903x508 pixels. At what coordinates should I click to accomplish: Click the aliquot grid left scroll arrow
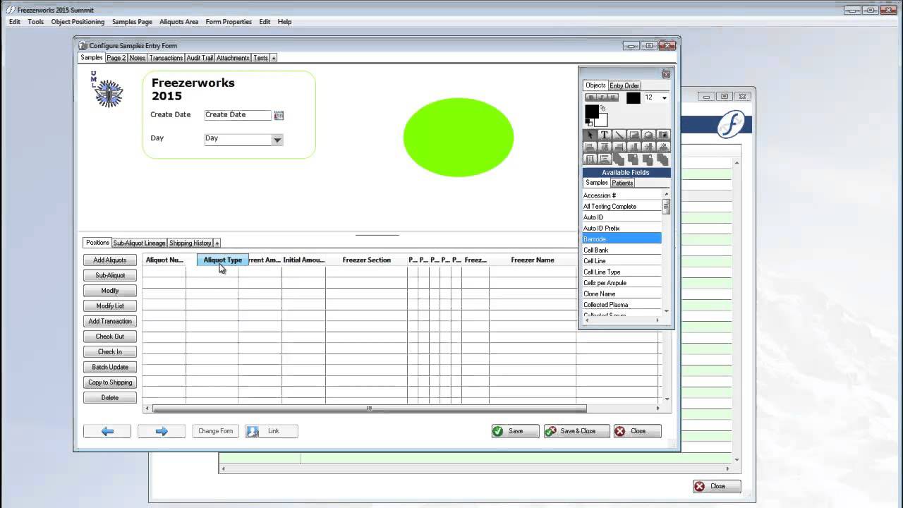tap(147, 408)
